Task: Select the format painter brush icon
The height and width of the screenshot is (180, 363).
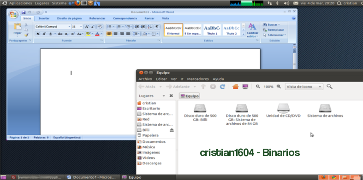Action: (26, 35)
